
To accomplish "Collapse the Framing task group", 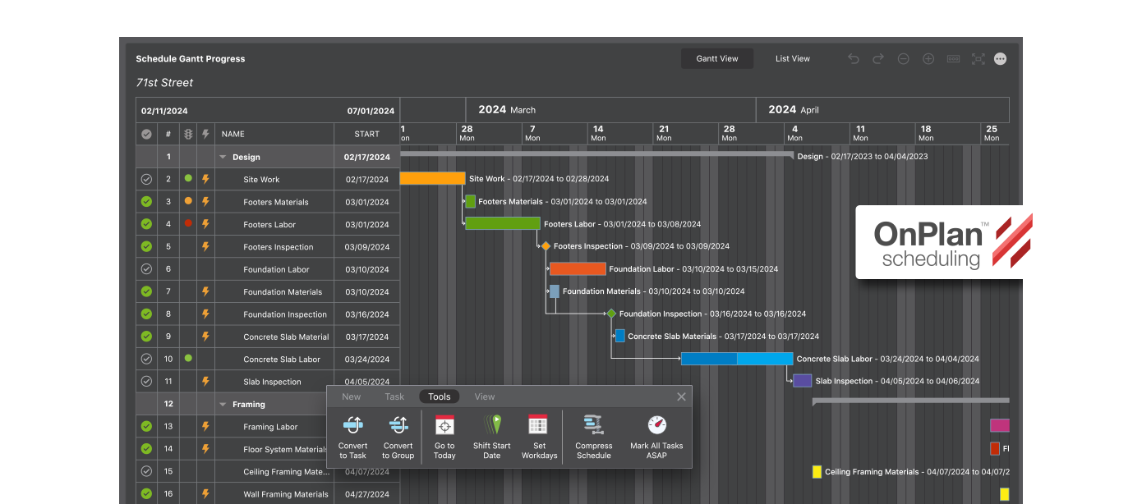I will click(223, 404).
